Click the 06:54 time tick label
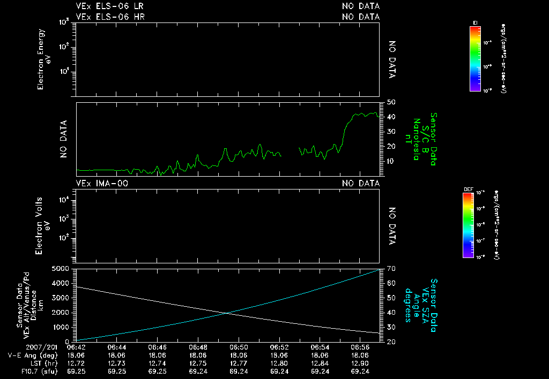 [x=320, y=347]
